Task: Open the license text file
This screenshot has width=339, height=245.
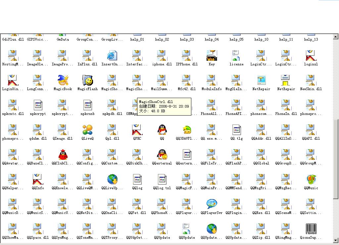Action: tap(236, 55)
